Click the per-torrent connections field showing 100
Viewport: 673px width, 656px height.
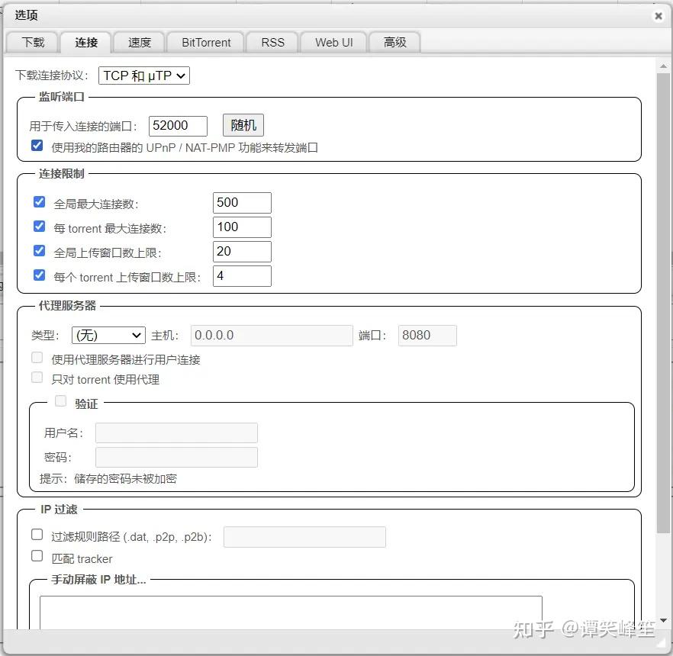click(x=242, y=227)
